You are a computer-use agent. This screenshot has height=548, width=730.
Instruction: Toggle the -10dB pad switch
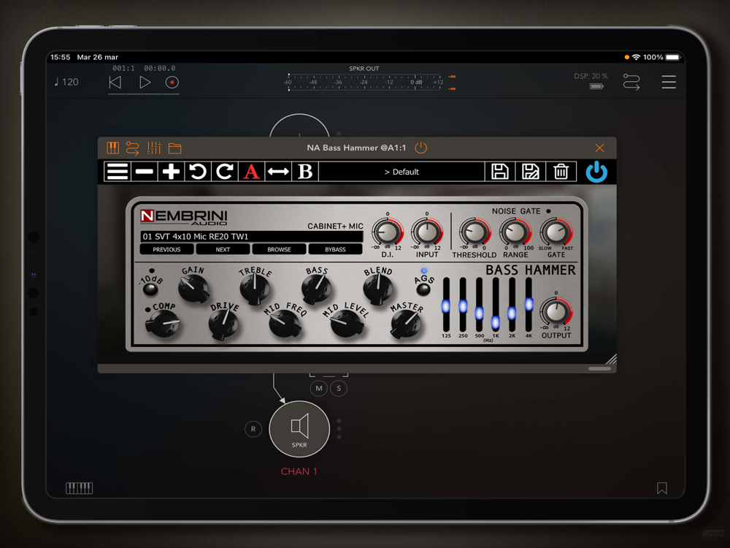150,289
